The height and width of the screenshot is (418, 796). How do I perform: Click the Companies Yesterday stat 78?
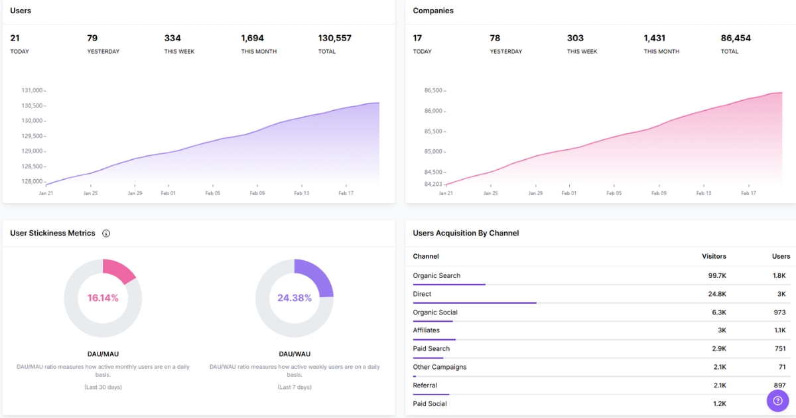[x=495, y=38]
